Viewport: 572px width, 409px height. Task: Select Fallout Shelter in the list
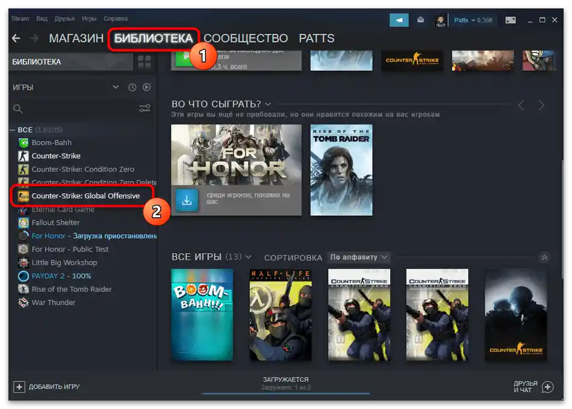55,223
